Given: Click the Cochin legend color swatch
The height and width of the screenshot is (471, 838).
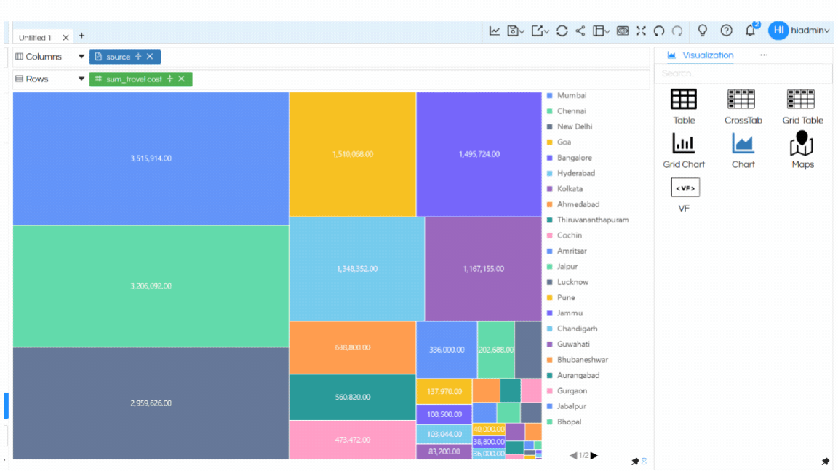Looking at the screenshot, I should [x=549, y=235].
